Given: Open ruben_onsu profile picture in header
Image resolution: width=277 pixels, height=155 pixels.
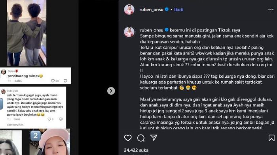Looking at the screenshot, I should 129,9.
